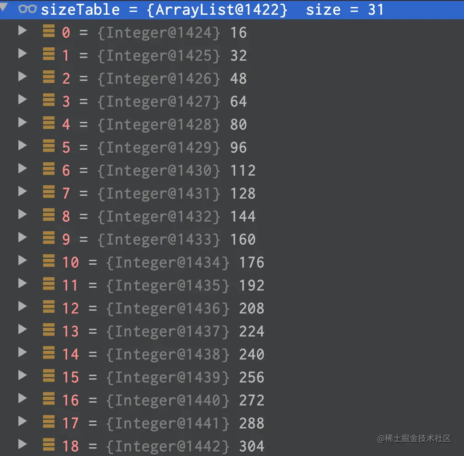Expand element 15 with value 256
The width and height of the screenshot is (464, 456).
23,375
